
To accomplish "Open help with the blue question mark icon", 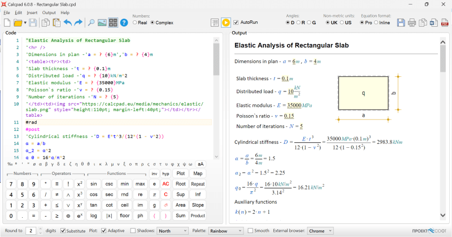I will coord(124,23).
